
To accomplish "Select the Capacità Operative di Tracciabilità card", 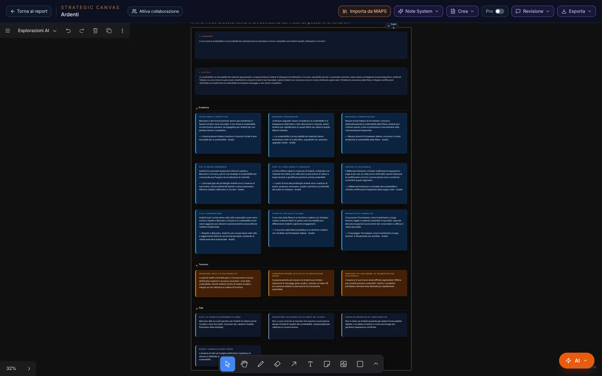I will [x=374, y=325].
